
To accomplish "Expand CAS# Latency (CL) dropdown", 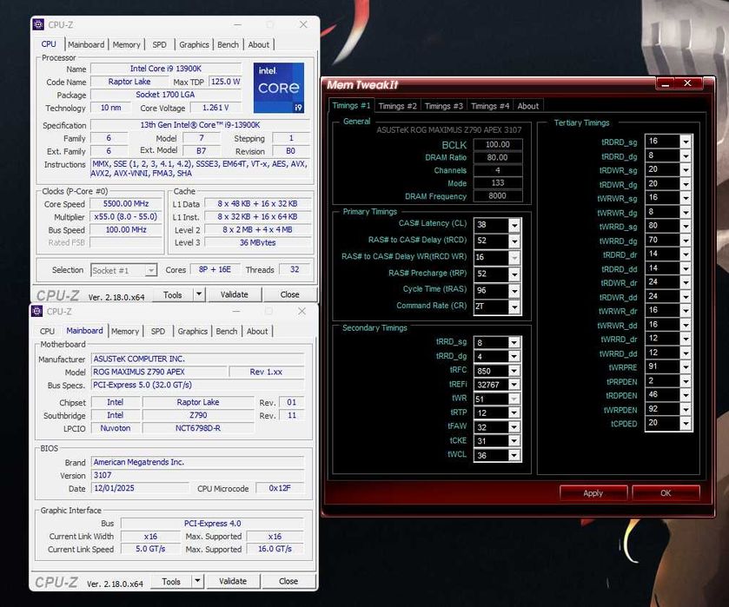I will (514, 225).
